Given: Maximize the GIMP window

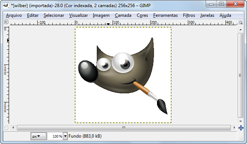Looking at the screenshot, I should 221,4.
